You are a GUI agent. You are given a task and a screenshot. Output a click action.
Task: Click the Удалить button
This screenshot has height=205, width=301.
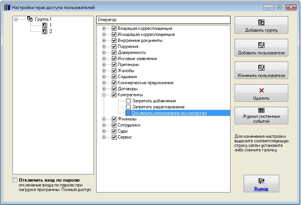pyautogui.click(x=261, y=93)
